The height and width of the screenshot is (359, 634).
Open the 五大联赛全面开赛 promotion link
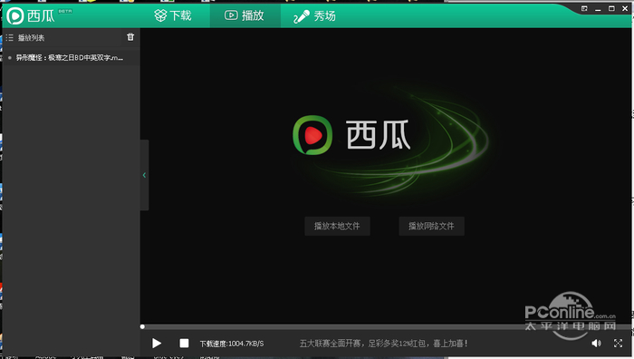383,344
